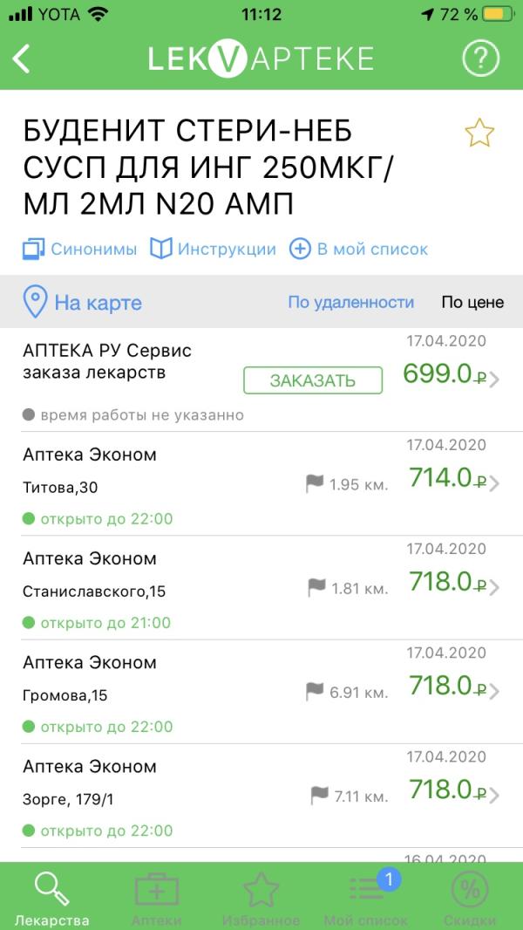523x930 pixels.
Task: Add drug via В мой список
Action: point(358,250)
